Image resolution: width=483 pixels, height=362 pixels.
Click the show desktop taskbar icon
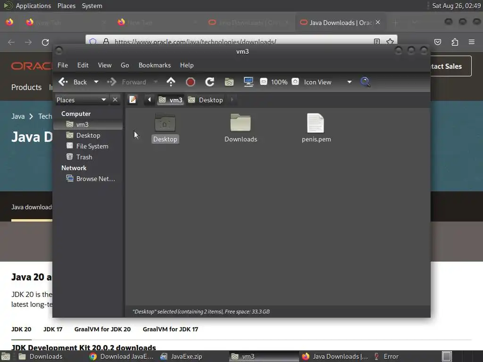[x=6, y=356]
